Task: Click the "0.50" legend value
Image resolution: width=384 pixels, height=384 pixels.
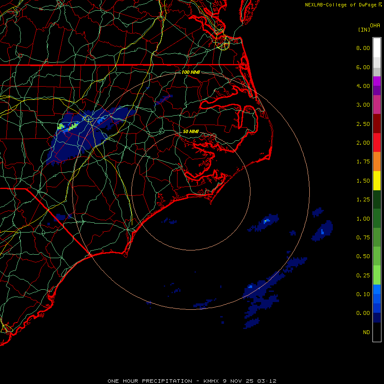Action: click(x=363, y=256)
